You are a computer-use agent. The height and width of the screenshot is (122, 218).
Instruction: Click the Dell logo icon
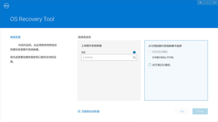[x=6, y=6]
